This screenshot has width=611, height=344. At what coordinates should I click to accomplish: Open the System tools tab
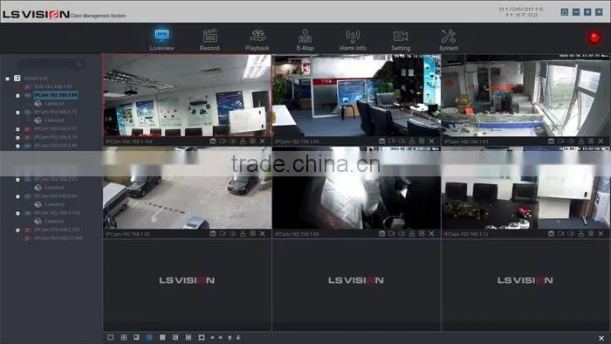pyautogui.click(x=449, y=39)
